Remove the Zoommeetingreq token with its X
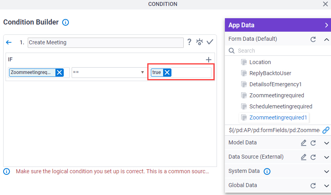The width and height of the screenshot is (331, 195). point(59,72)
